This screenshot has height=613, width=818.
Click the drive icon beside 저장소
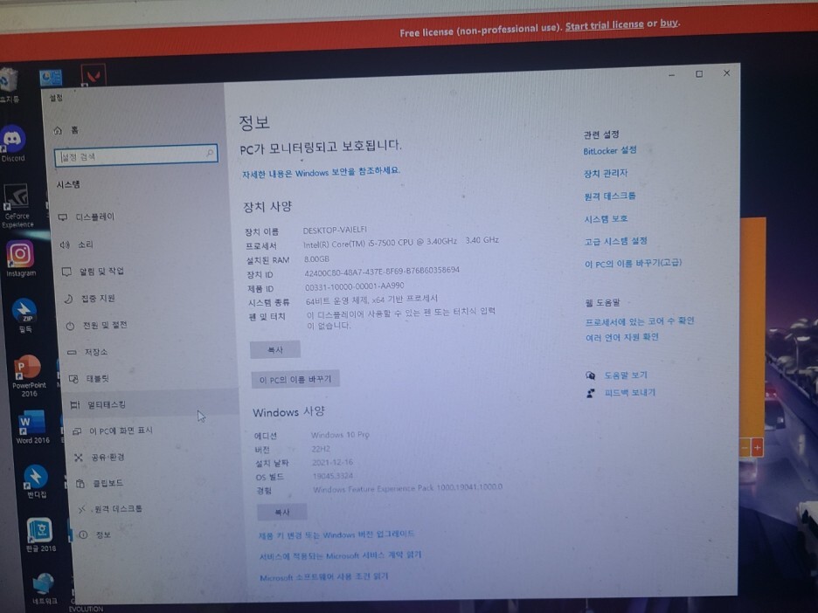point(72,353)
